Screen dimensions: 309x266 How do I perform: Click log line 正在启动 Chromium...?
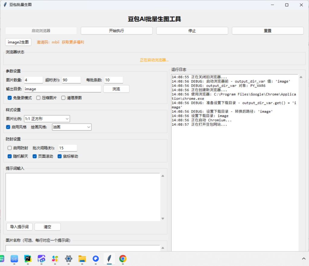pyautogui.click(x=202, y=120)
